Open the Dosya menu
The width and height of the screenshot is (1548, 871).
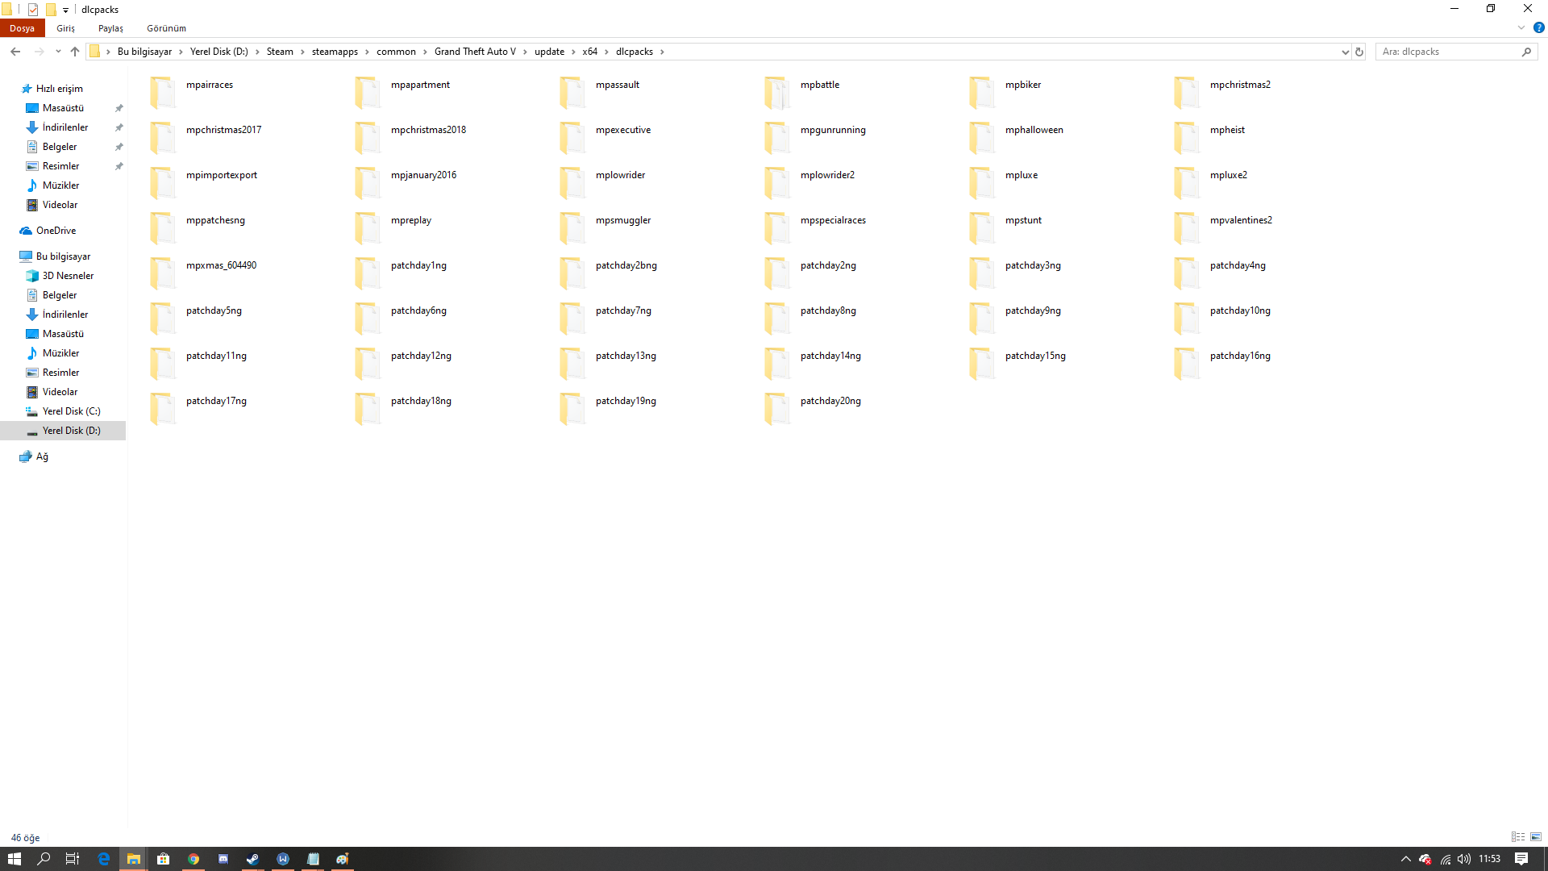(22, 28)
